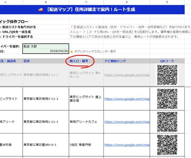Viewport: 191px width, 158px height.
Task: Click the QR code for 豊洲6-6-1 row
Action: point(167,145)
